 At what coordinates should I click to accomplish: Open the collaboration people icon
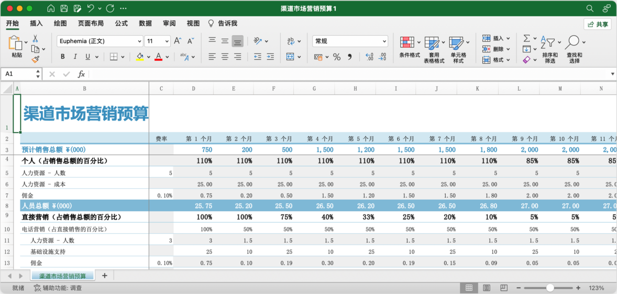click(607, 8)
